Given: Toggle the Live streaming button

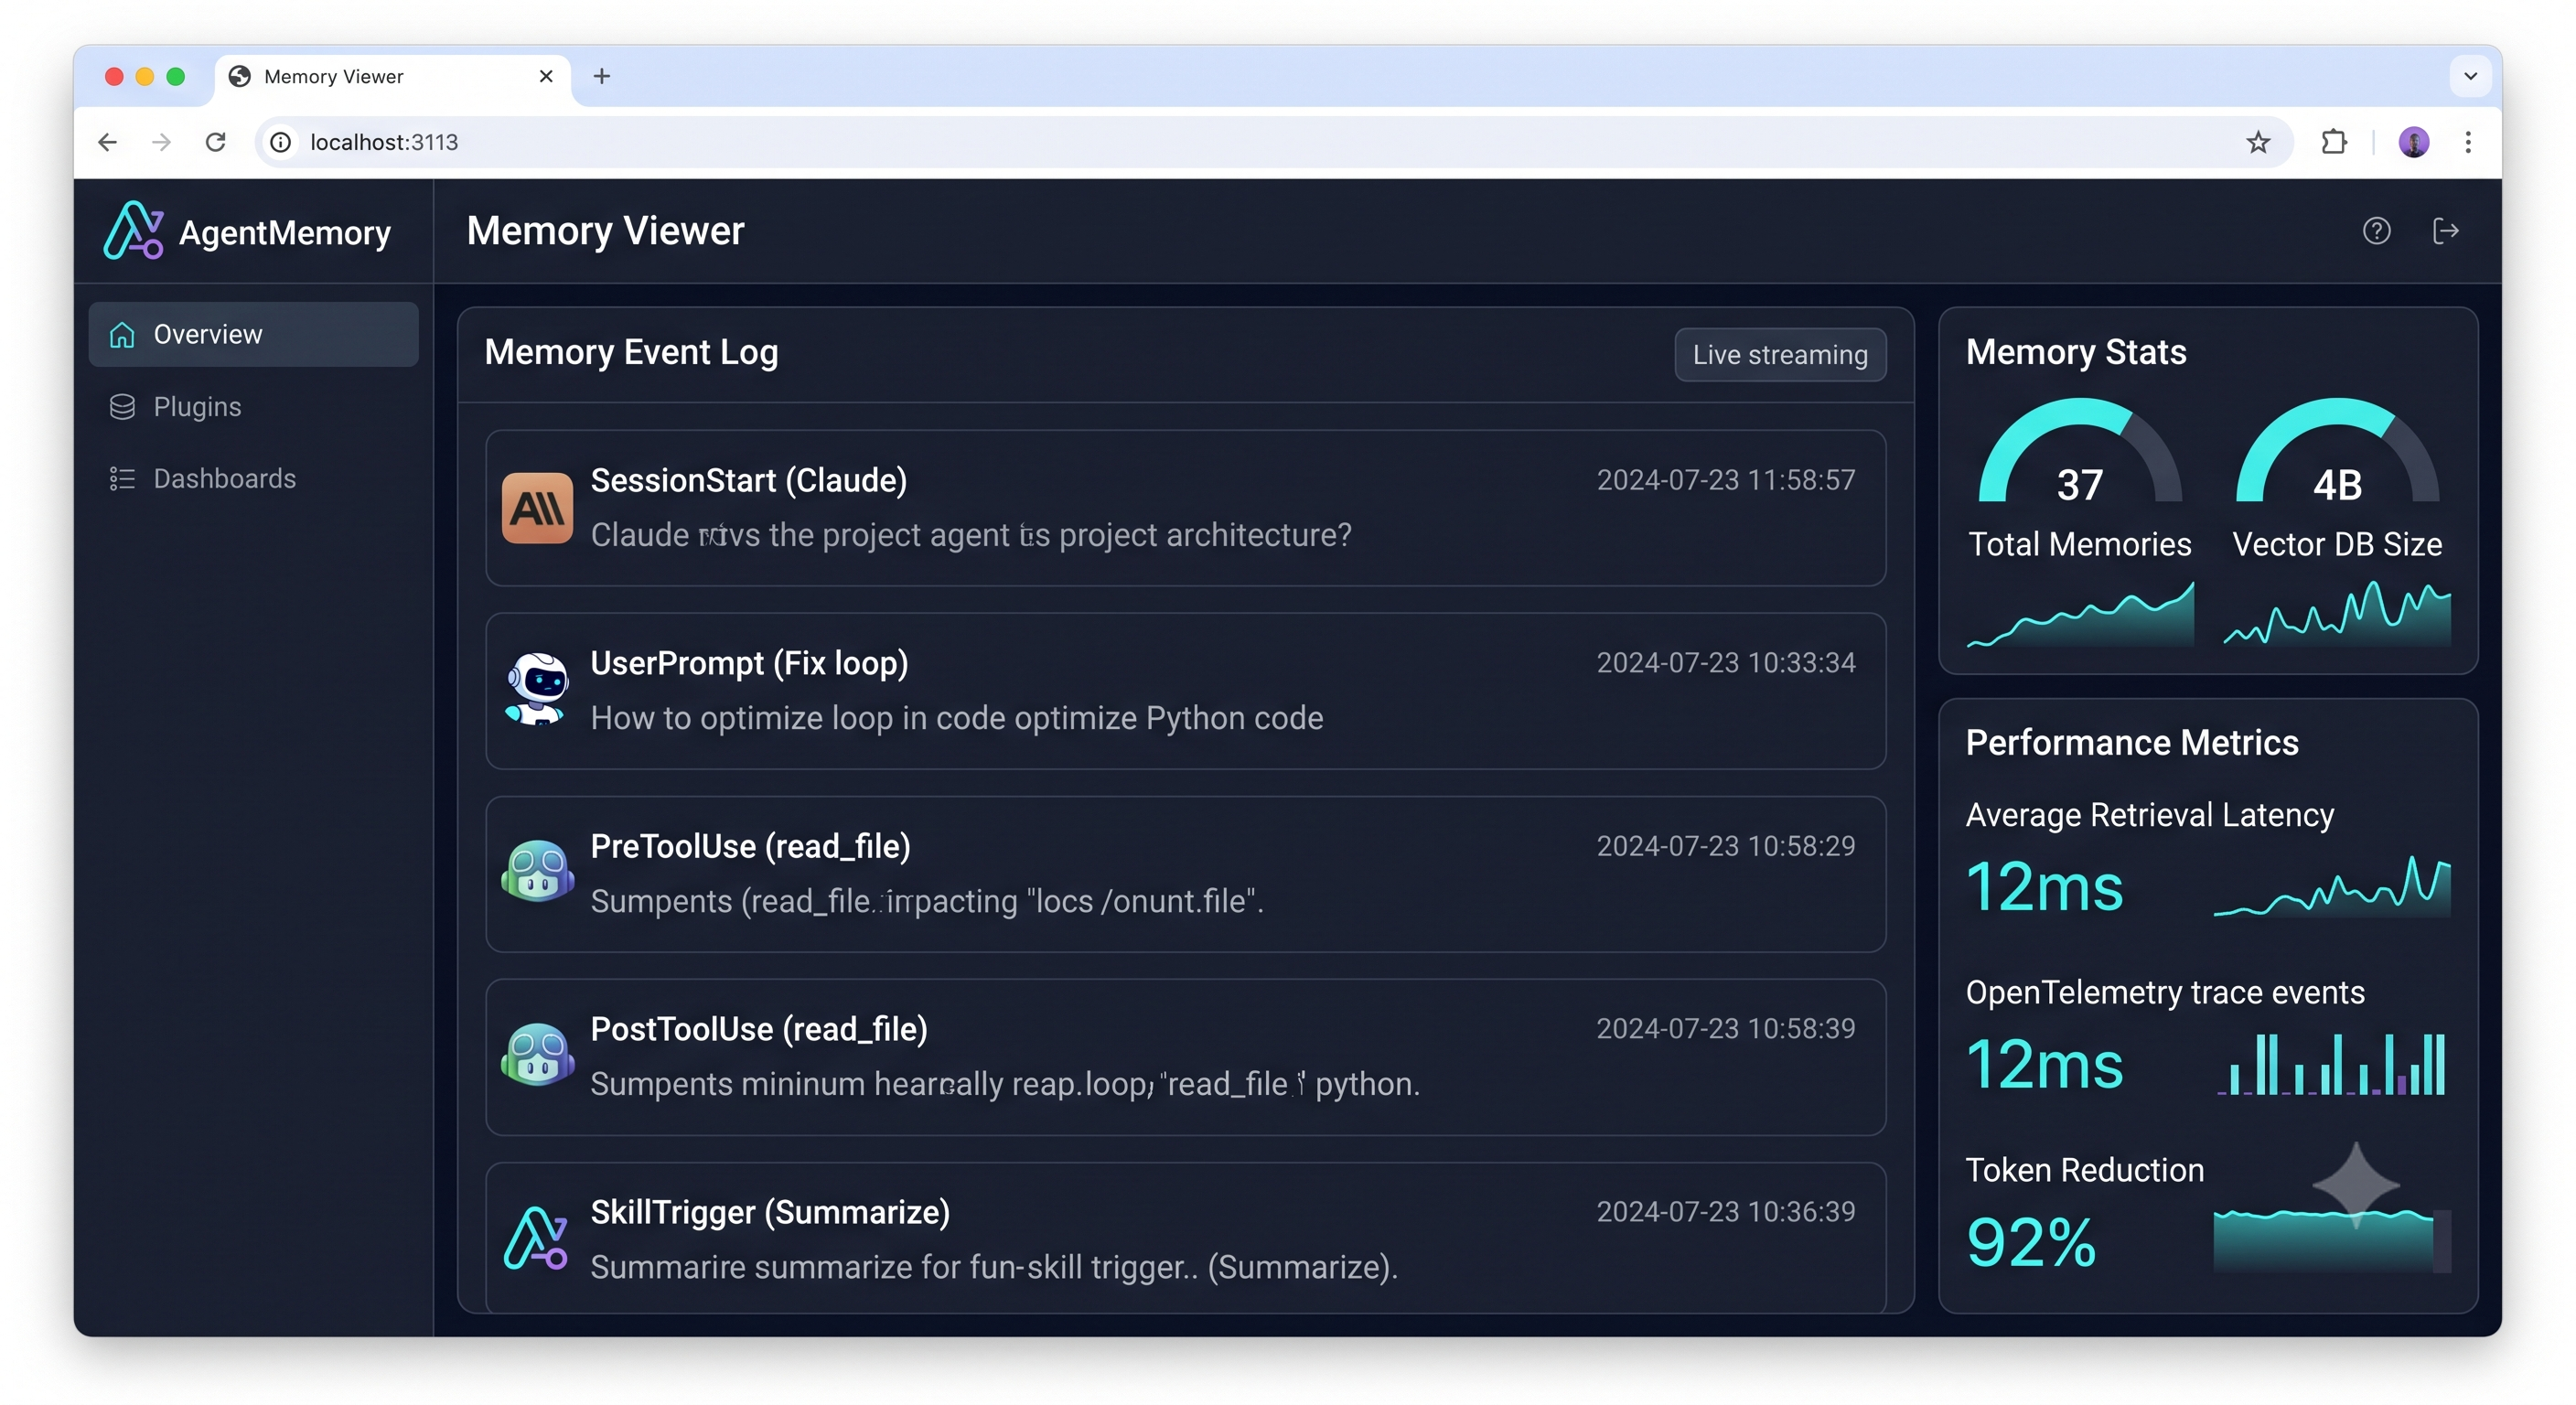Looking at the screenshot, I should [x=1780, y=354].
